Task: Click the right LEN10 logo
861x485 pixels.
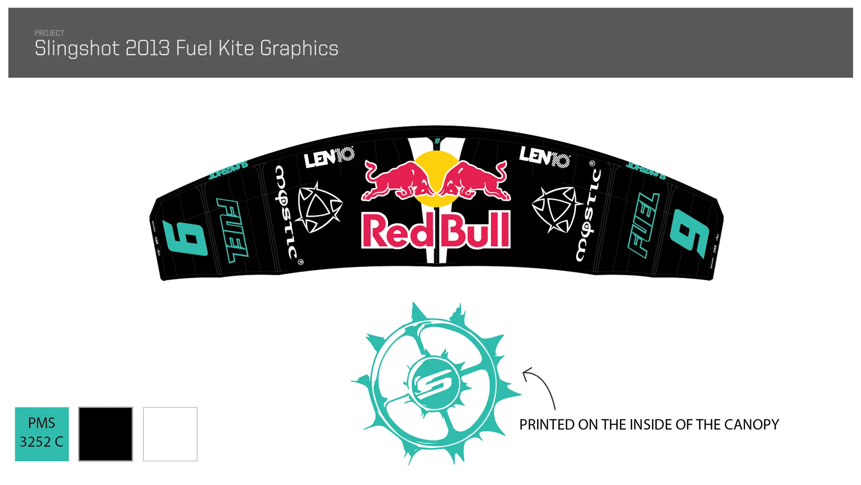Action: (x=545, y=157)
